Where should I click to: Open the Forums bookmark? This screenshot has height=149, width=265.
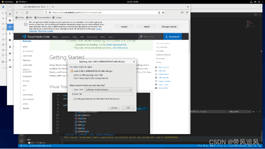coord(57,17)
